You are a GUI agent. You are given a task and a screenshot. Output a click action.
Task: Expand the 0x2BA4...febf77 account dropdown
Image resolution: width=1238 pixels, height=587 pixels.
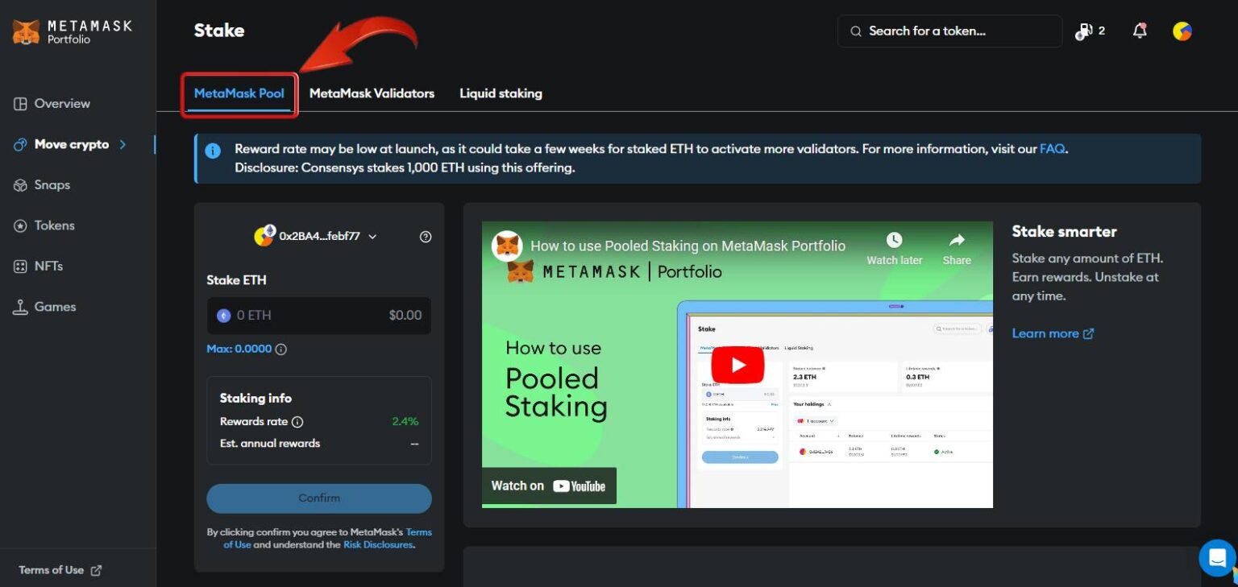click(318, 237)
